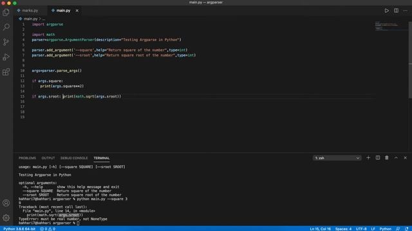Open the Run and Debug view
The height and width of the screenshot is (231, 412).
click(x=6, y=57)
